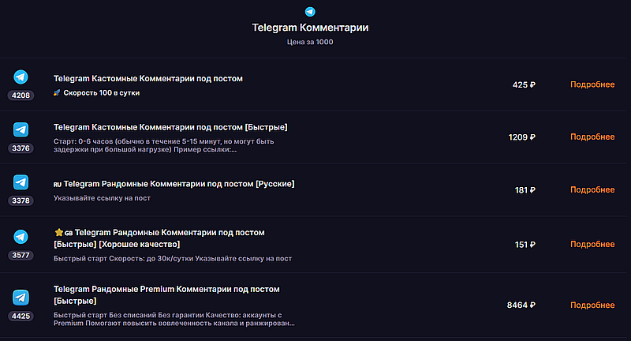
Task: Click title Рандомные Комментарии под постом [Русские]
Action: (x=179, y=184)
